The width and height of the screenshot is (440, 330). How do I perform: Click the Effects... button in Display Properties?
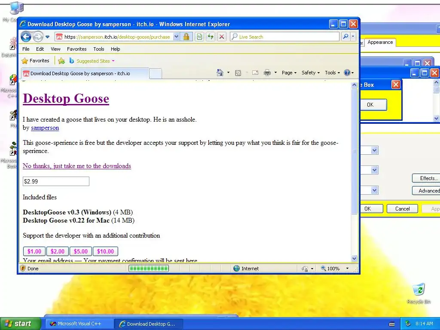pos(426,178)
